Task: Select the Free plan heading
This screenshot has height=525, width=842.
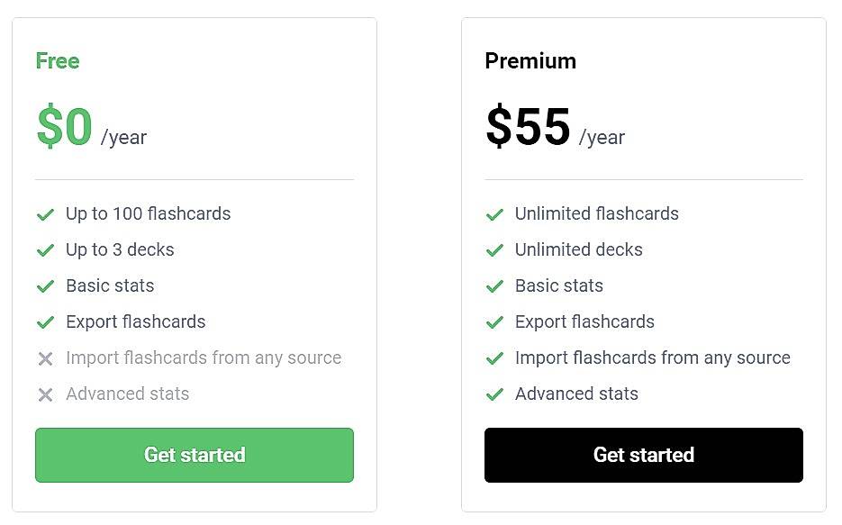Action: pos(57,61)
